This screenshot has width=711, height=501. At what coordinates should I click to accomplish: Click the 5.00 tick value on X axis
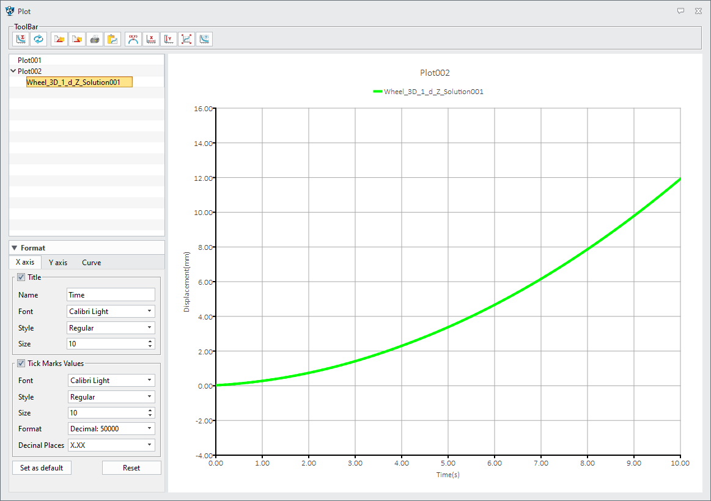(x=448, y=463)
